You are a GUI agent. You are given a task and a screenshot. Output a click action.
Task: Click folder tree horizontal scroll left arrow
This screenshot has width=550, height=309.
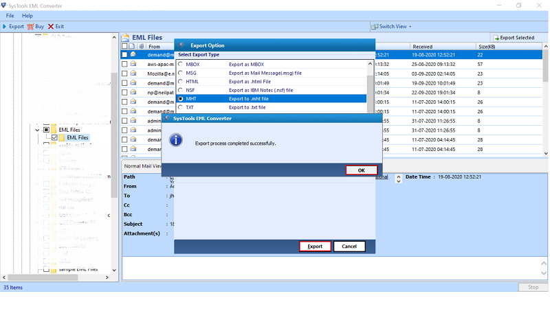(x=4, y=277)
